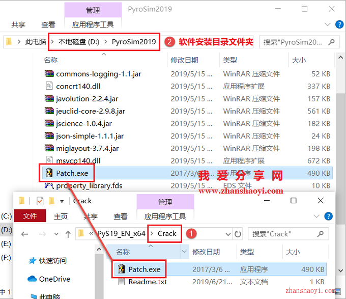Navigate to 此电脑 in PyroSim2019 address bar
Screen dimensions: 346x299
[x=36, y=42]
